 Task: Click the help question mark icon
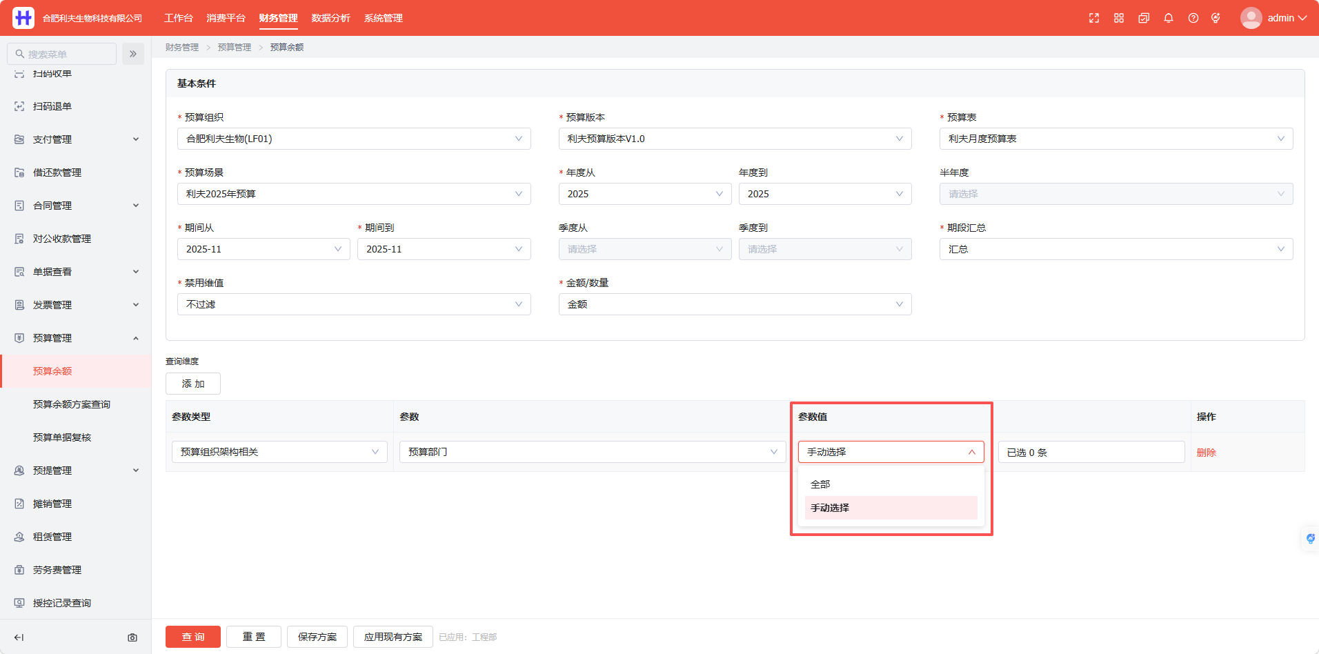[x=1193, y=18]
